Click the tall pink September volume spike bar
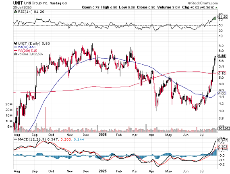230x174 pixels. [45, 120]
